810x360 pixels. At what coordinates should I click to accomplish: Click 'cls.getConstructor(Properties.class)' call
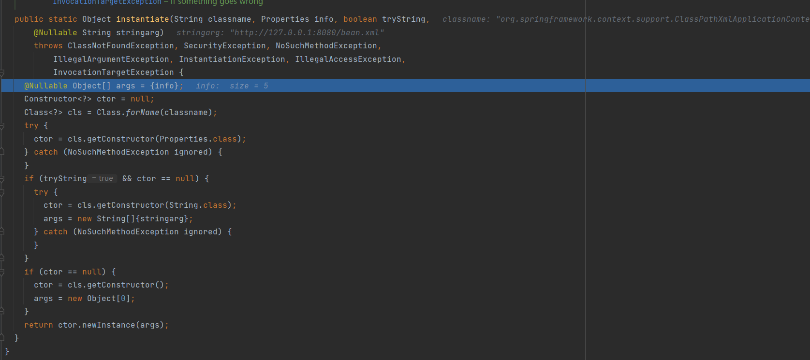coord(154,139)
